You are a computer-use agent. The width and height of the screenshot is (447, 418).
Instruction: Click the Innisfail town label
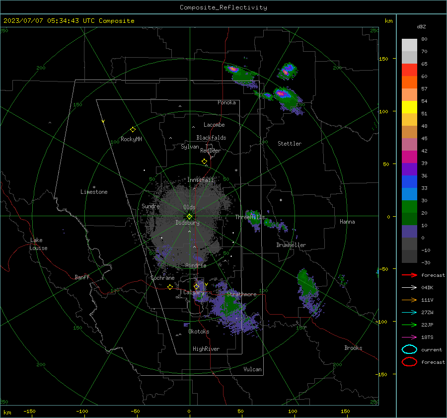click(200, 180)
